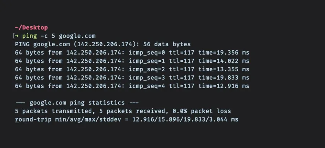325x148 pixels.
Task: Click google.com in the typed command
Action: [77, 36]
